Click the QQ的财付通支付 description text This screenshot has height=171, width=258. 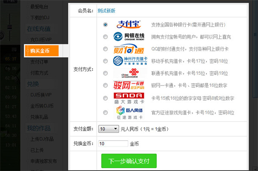[x=190, y=49]
